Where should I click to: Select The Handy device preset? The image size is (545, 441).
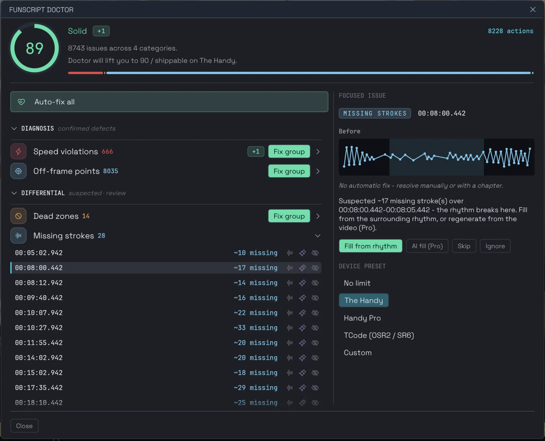[x=364, y=300]
